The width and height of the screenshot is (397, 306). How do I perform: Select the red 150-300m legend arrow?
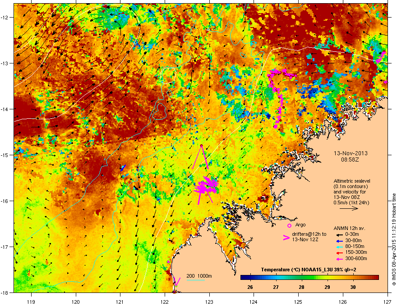tap(340, 253)
